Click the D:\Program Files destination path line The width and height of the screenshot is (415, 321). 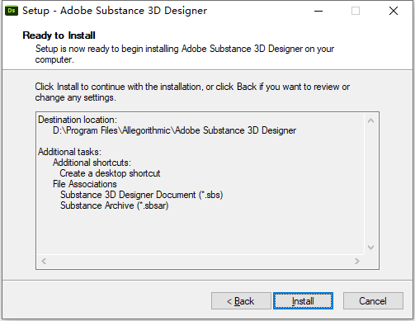coord(174,130)
